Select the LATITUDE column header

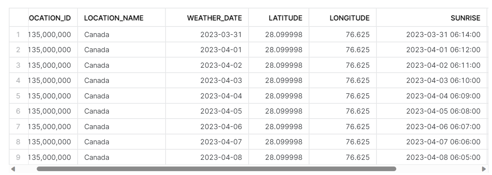(285, 18)
